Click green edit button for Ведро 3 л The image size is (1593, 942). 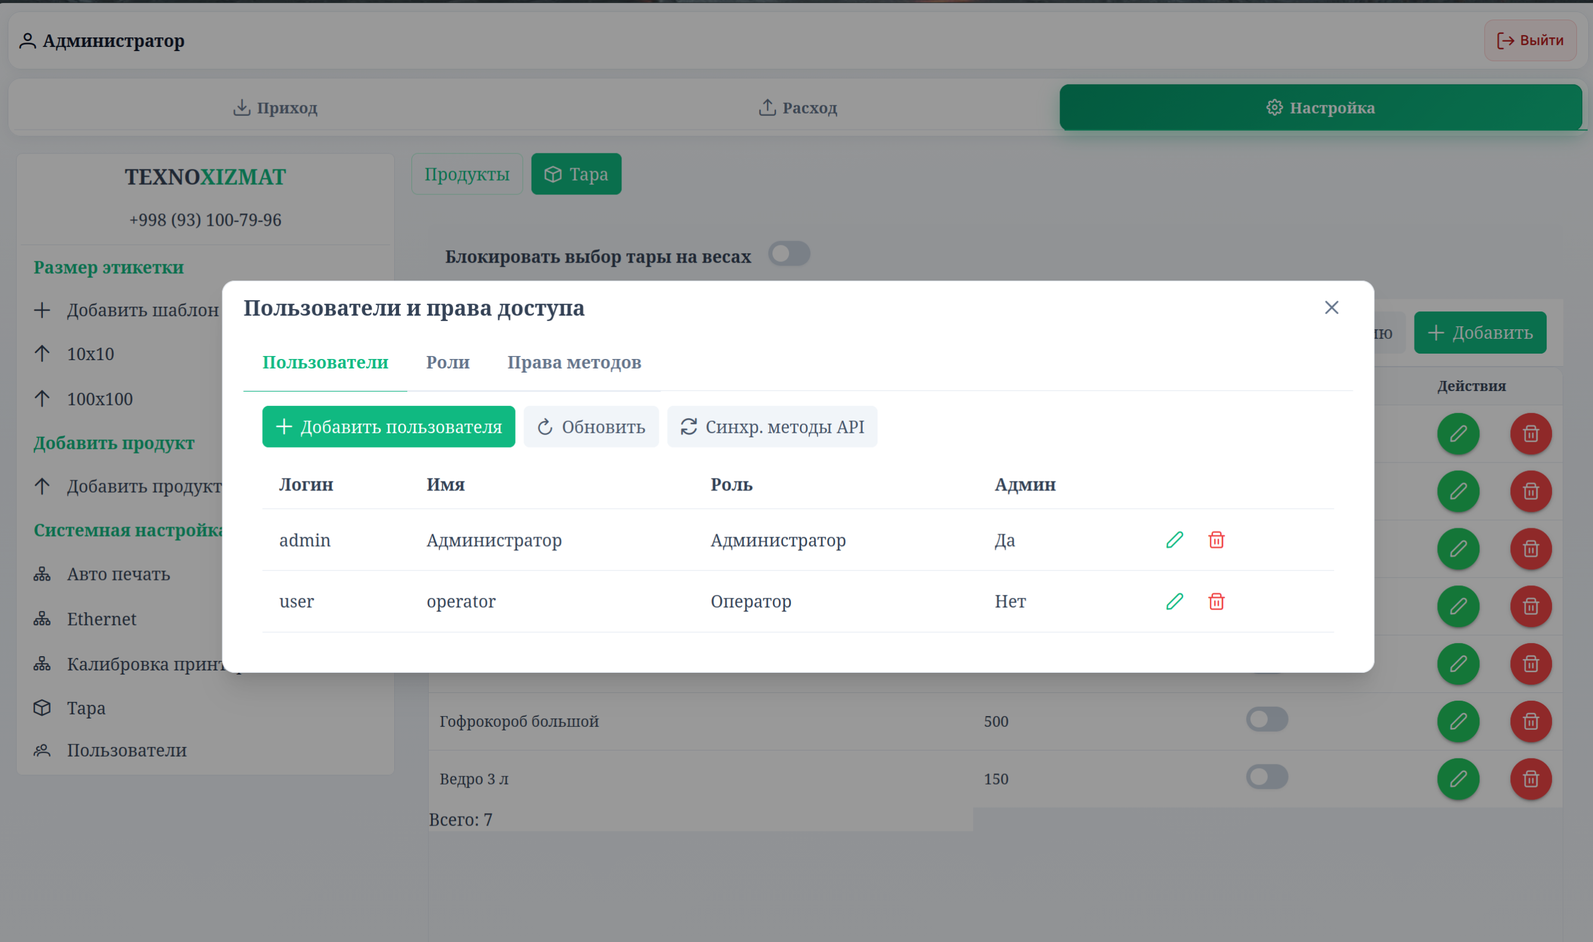coord(1459,779)
